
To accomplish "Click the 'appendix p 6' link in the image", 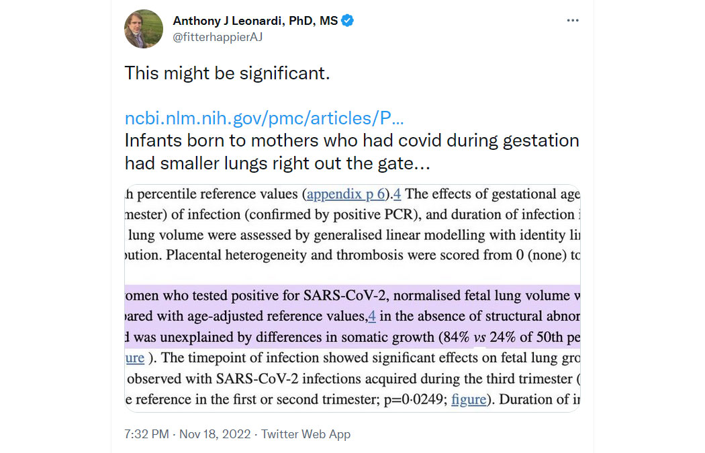I will tap(346, 194).
